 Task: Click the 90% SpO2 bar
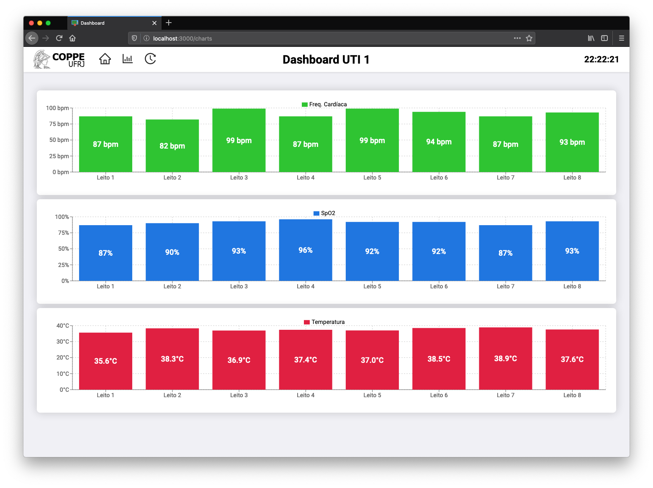(x=172, y=252)
